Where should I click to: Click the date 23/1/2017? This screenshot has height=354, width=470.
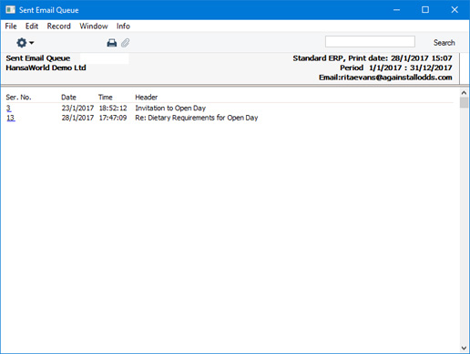tap(77, 108)
